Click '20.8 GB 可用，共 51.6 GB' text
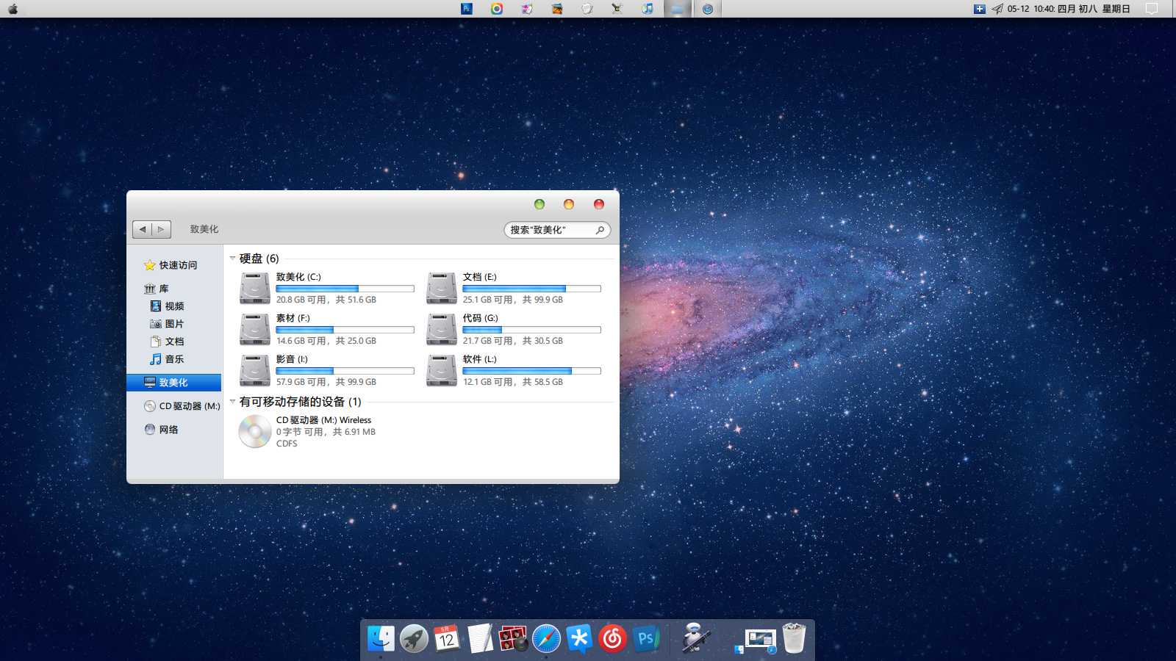 (x=326, y=300)
